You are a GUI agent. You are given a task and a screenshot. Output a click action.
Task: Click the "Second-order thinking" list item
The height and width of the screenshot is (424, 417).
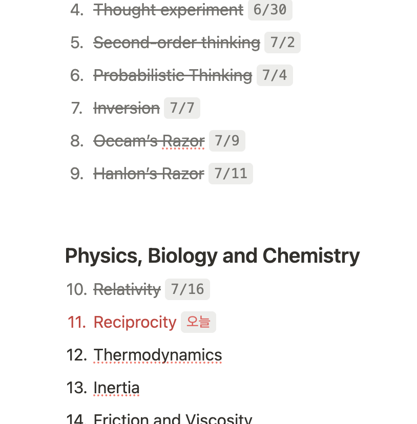pos(176,43)
